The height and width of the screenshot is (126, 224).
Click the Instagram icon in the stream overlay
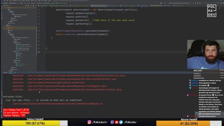(x=90, y=122)
